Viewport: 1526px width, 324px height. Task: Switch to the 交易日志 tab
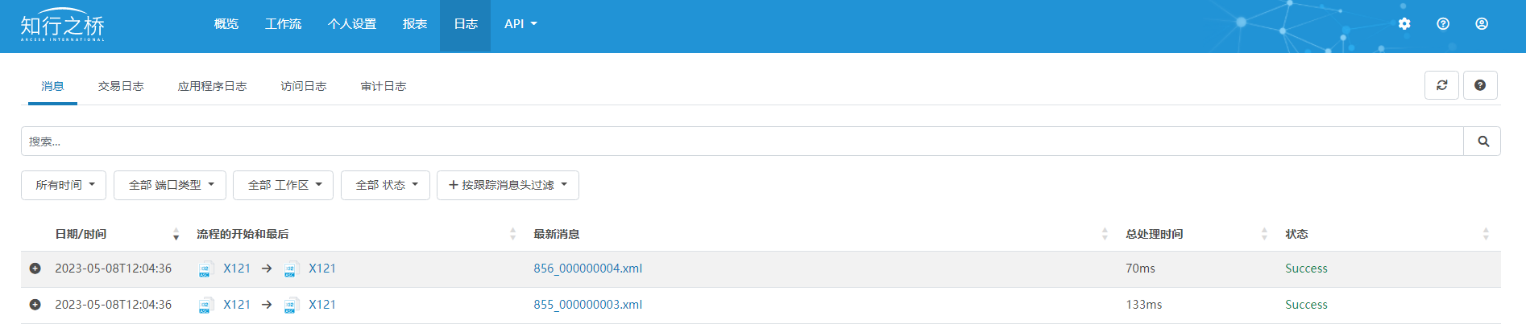[x=121, y=86]
